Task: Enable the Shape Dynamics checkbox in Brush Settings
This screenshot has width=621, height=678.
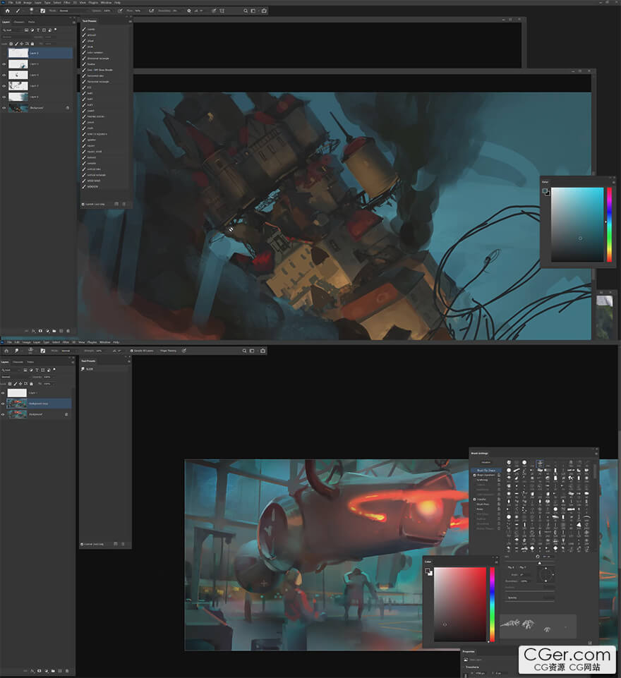Action: (x=474, y=476)
